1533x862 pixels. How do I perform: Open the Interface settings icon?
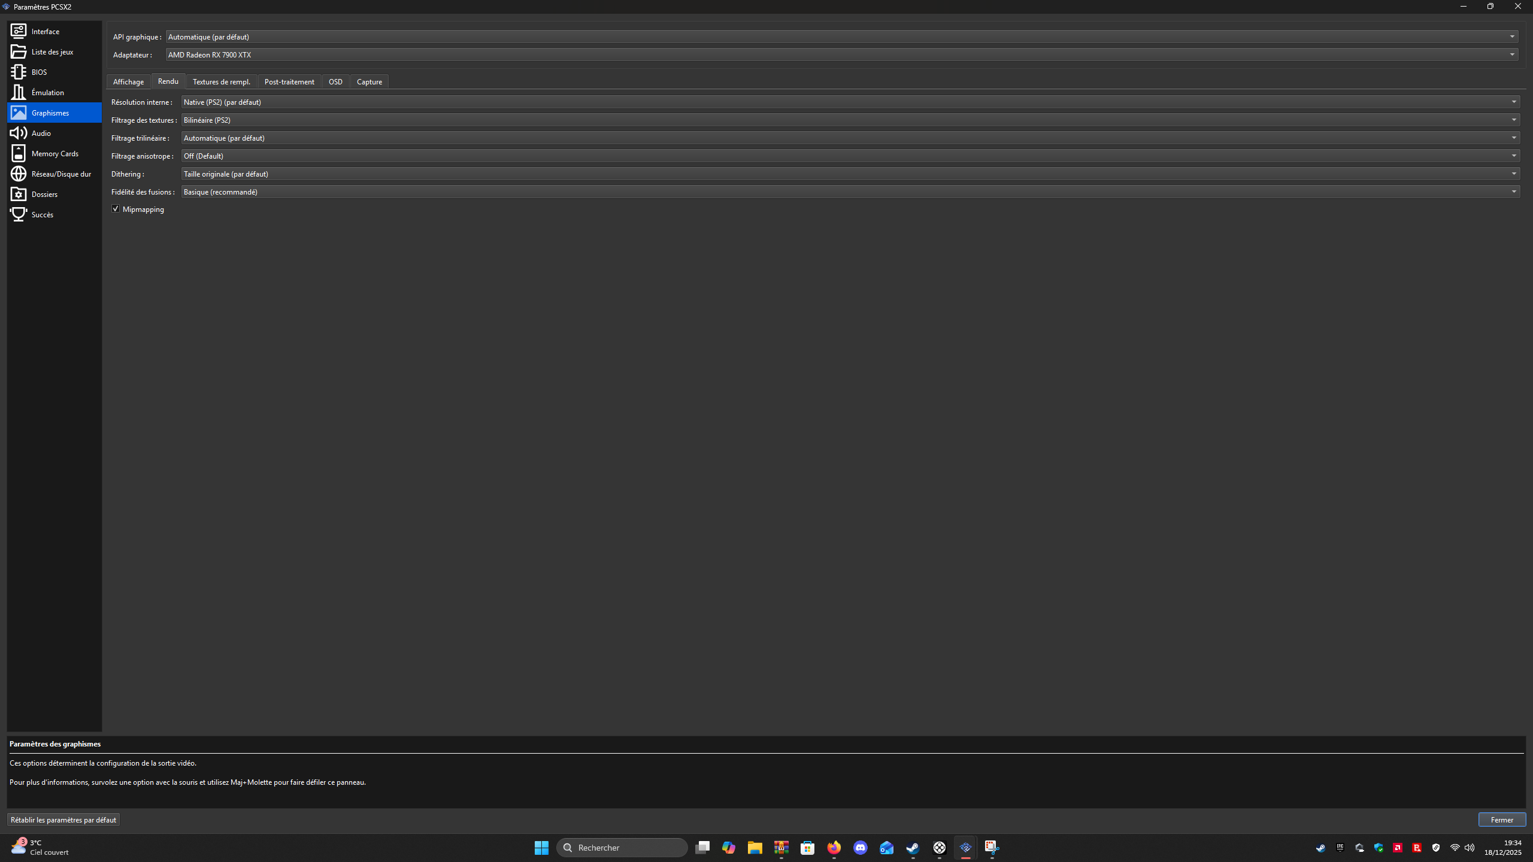(x=19, y=31)
